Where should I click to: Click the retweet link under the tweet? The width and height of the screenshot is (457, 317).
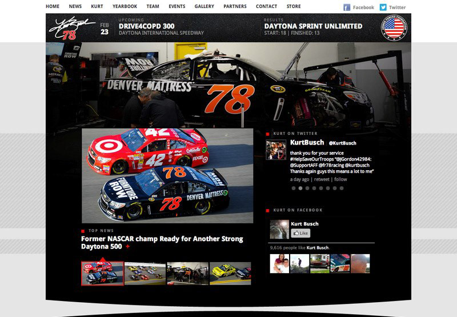(322, 179)
